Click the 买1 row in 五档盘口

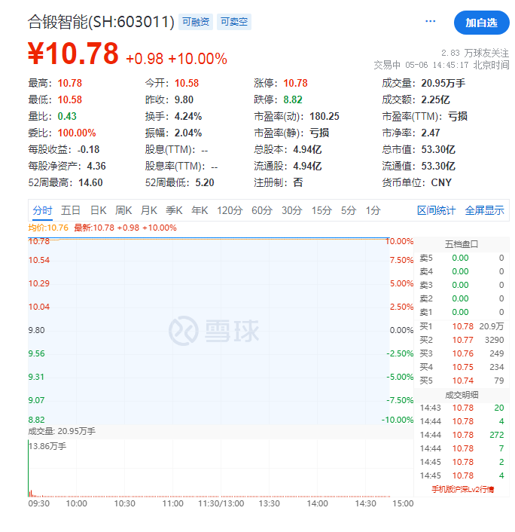coord(462,326)
